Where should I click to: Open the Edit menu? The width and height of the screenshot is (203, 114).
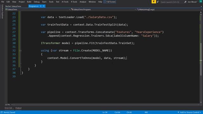[x=8, y=2]
